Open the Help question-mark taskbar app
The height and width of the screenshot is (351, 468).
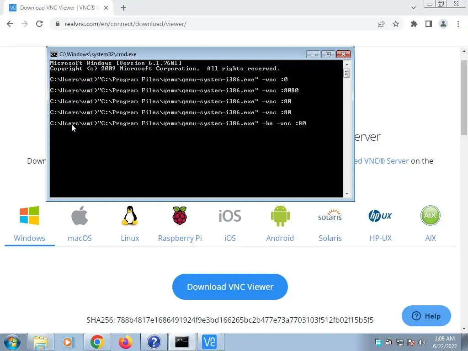pos(154,342)
